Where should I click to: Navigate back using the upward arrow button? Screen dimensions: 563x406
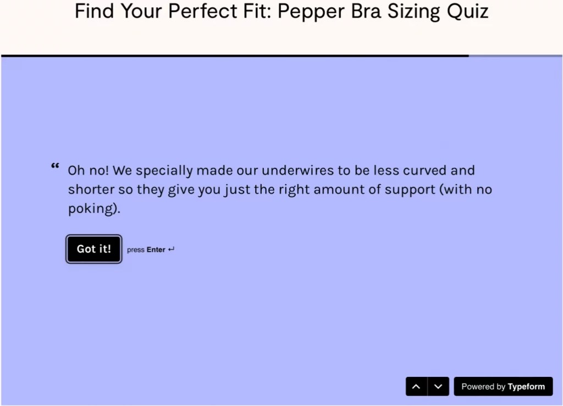point(416,386)
